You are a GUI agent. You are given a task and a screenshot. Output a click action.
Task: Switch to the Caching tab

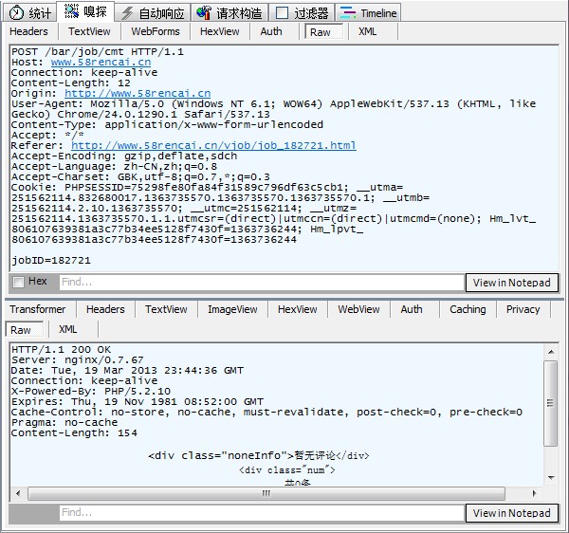click(x=468, y=309)
